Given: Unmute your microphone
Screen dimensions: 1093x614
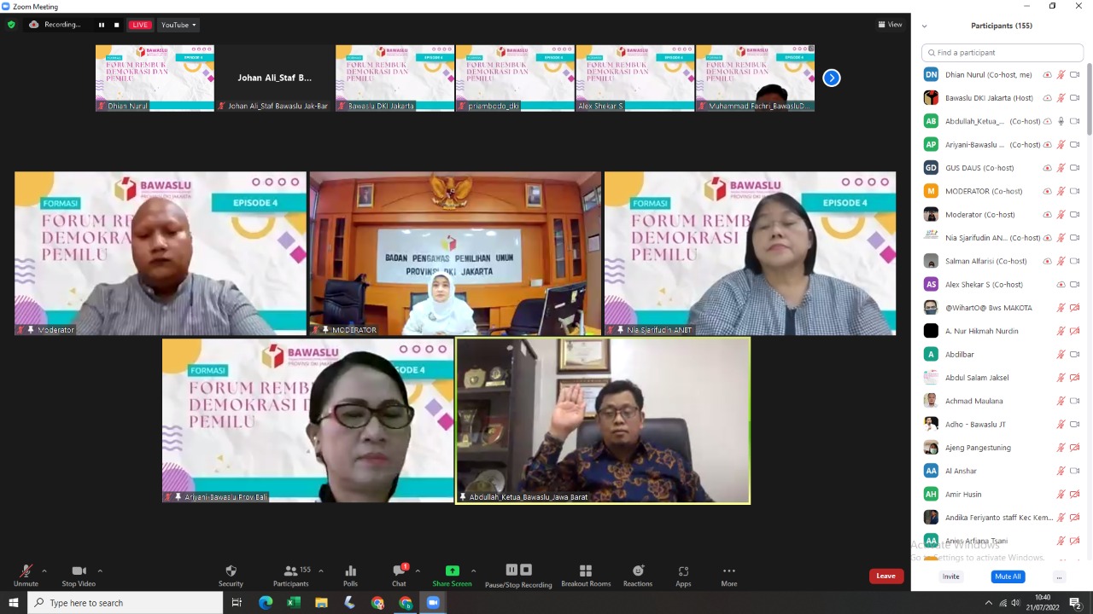Looking at the screenshot, I should click(26, 572).
